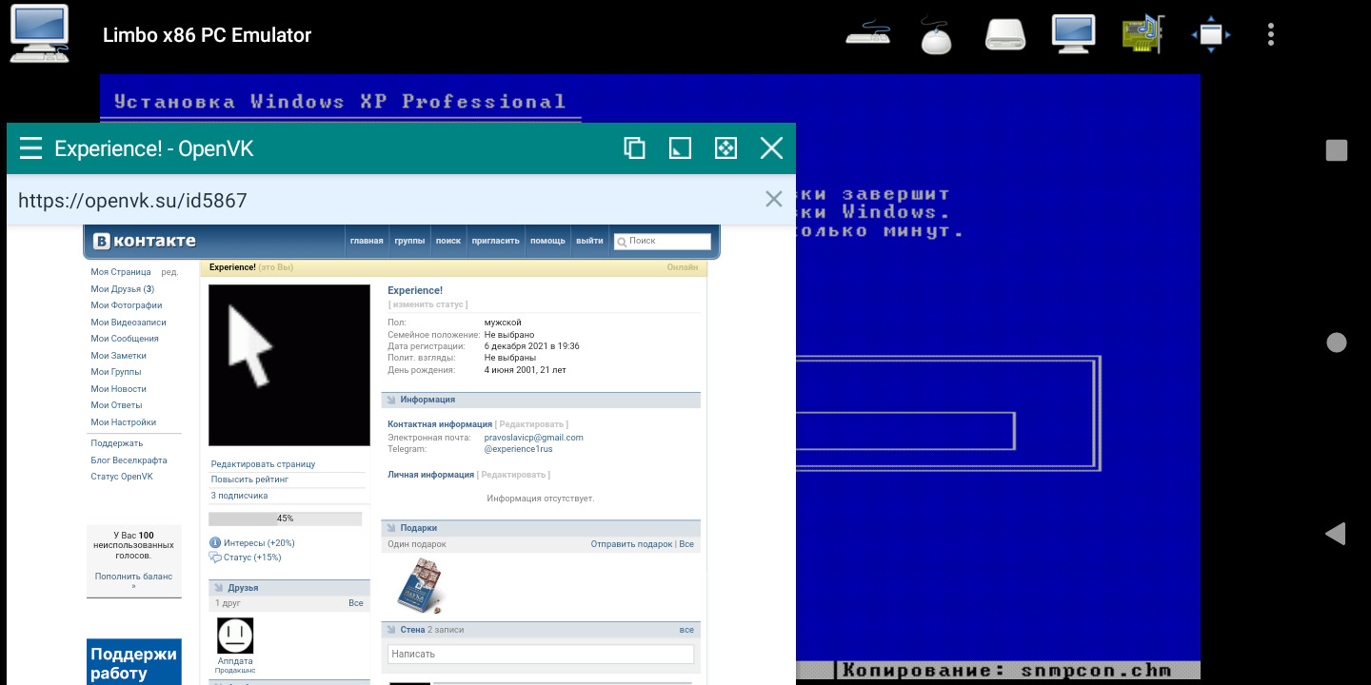Open the Limbo keyboard toolbar icon
Image resolution: width=1371 pixels, height=685 pixels.
(x=867, y=34)
